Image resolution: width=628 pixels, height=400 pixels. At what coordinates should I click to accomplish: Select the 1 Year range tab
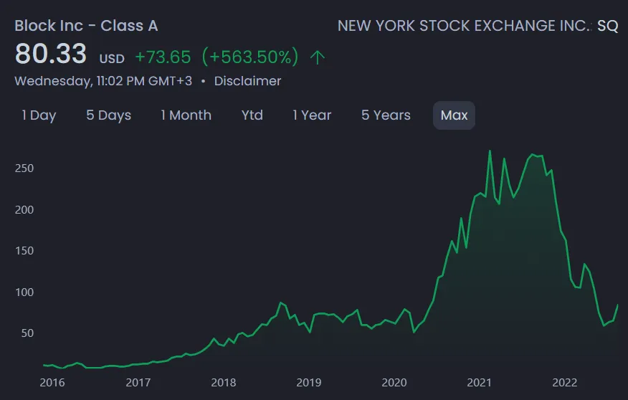312,115
